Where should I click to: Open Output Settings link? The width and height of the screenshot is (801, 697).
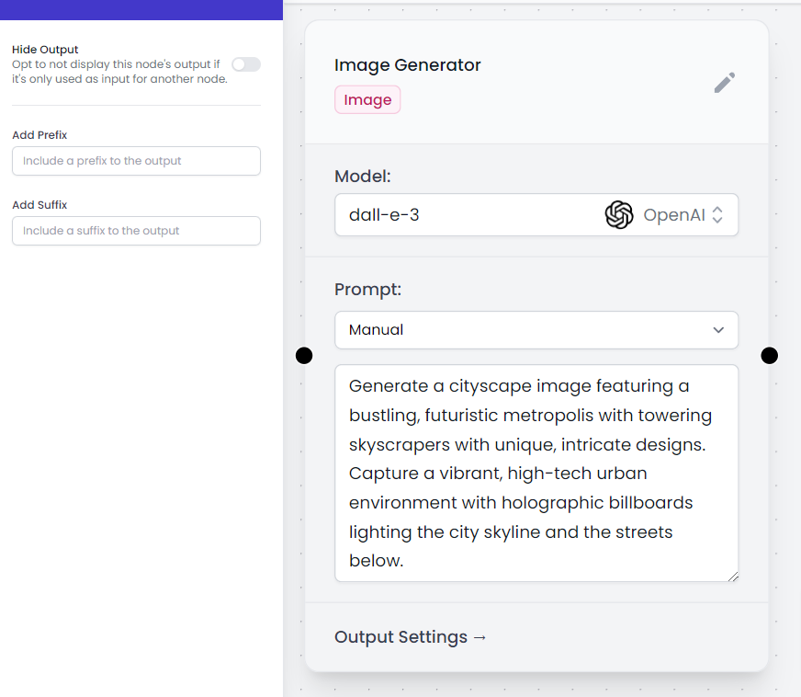coord(411,637)
